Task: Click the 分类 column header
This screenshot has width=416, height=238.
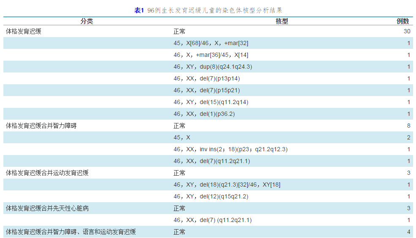Action: (87, 21)
